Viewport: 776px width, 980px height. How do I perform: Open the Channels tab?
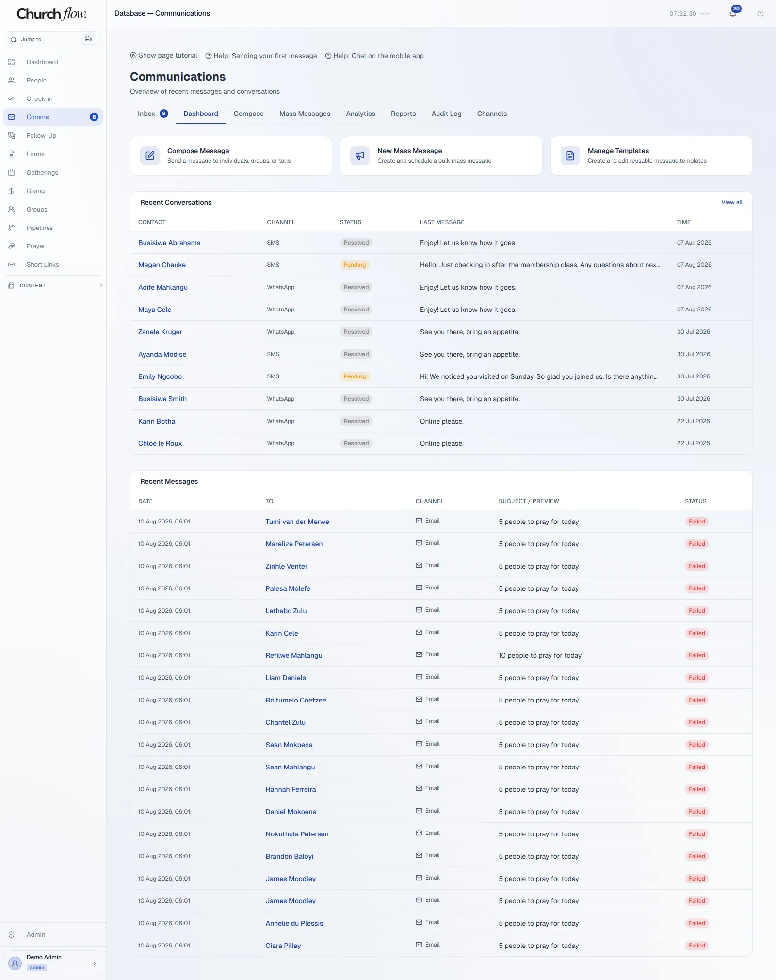pyautogui.click(x=492, y=114)
